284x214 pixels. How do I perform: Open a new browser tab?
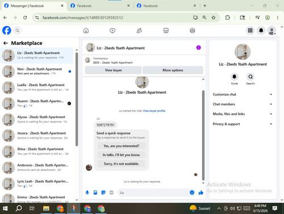point(204,6)
